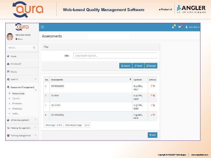Click the Training Management people icon
211x158 pixels.
[x=8, y=135]
